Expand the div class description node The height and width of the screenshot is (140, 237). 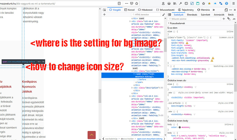[x=132, y=88]
